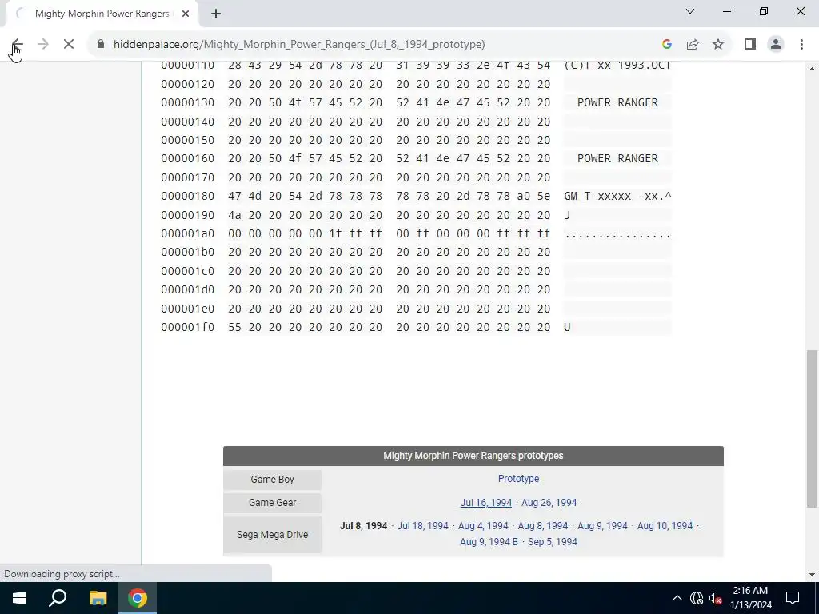Screen dimensions: 819x614
Task: Click hex offset 000001f0
Action: [187, 327]
